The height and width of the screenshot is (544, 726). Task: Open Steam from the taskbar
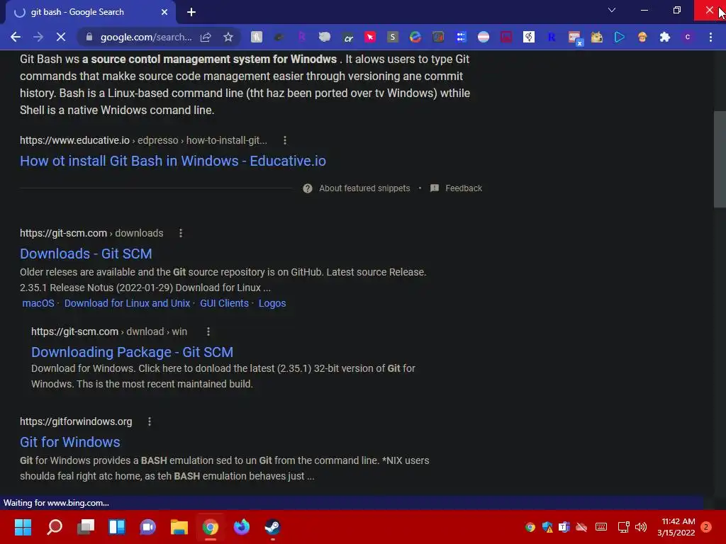tap(272, 527)
